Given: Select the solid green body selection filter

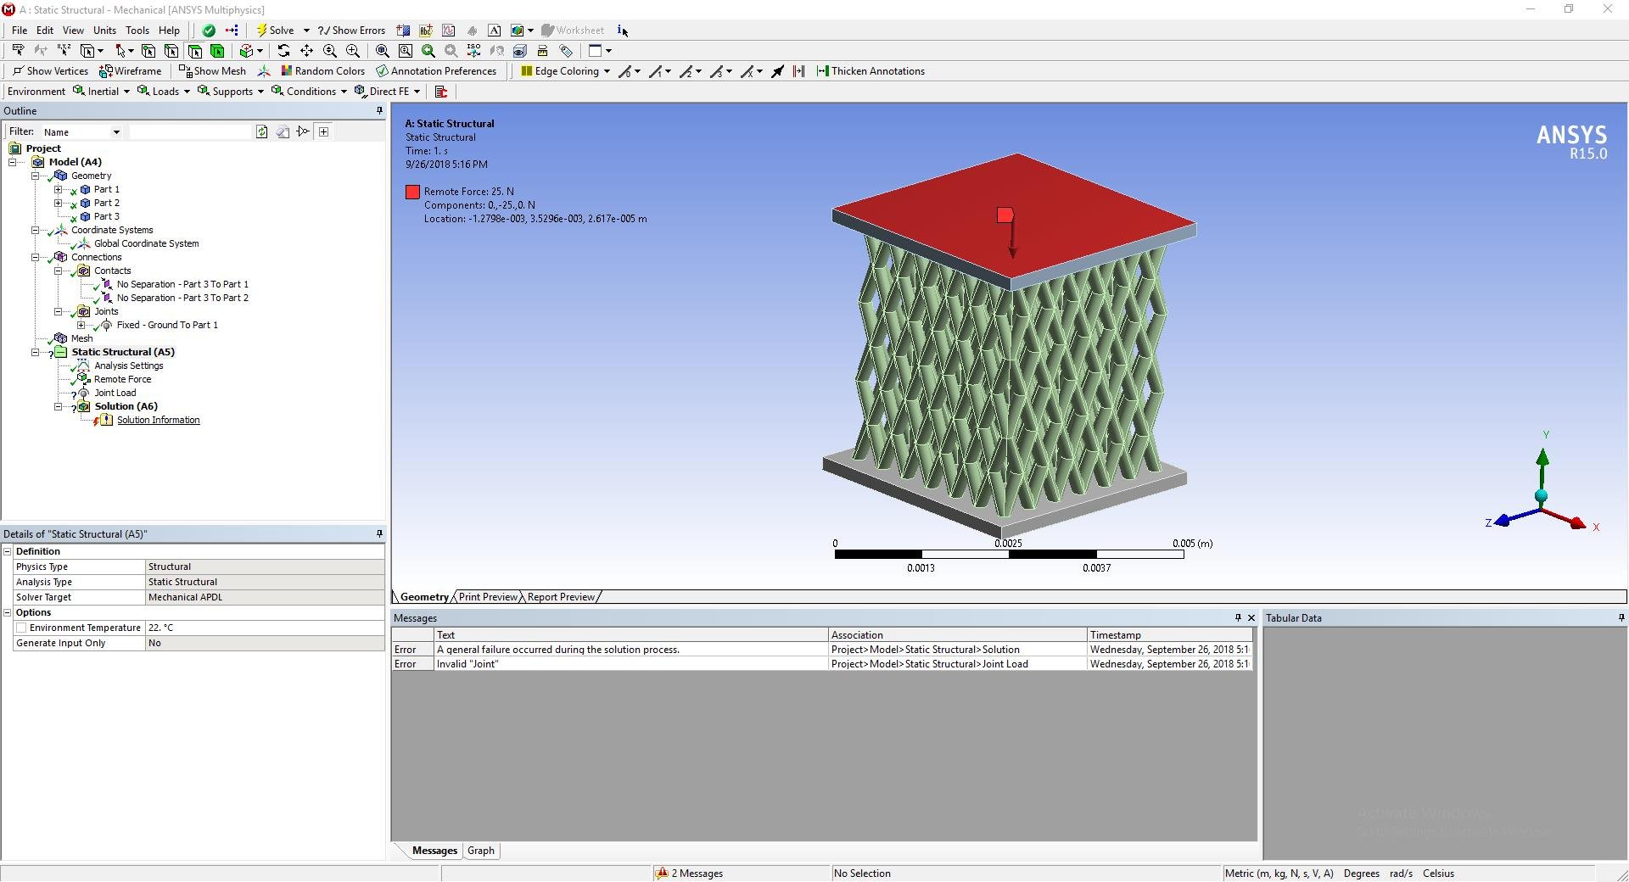Looking at the screenshot, I should point(217,51).
